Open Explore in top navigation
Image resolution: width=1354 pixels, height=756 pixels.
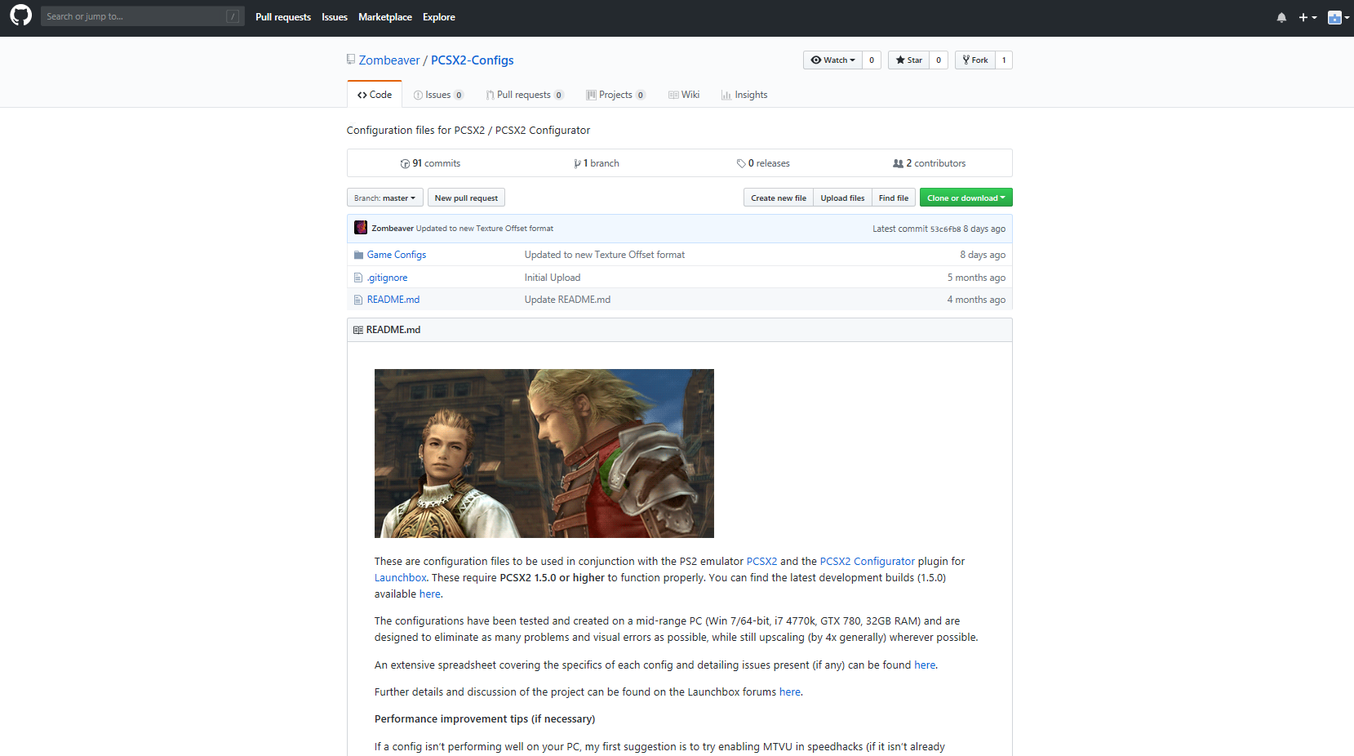[x=439, y=17]
